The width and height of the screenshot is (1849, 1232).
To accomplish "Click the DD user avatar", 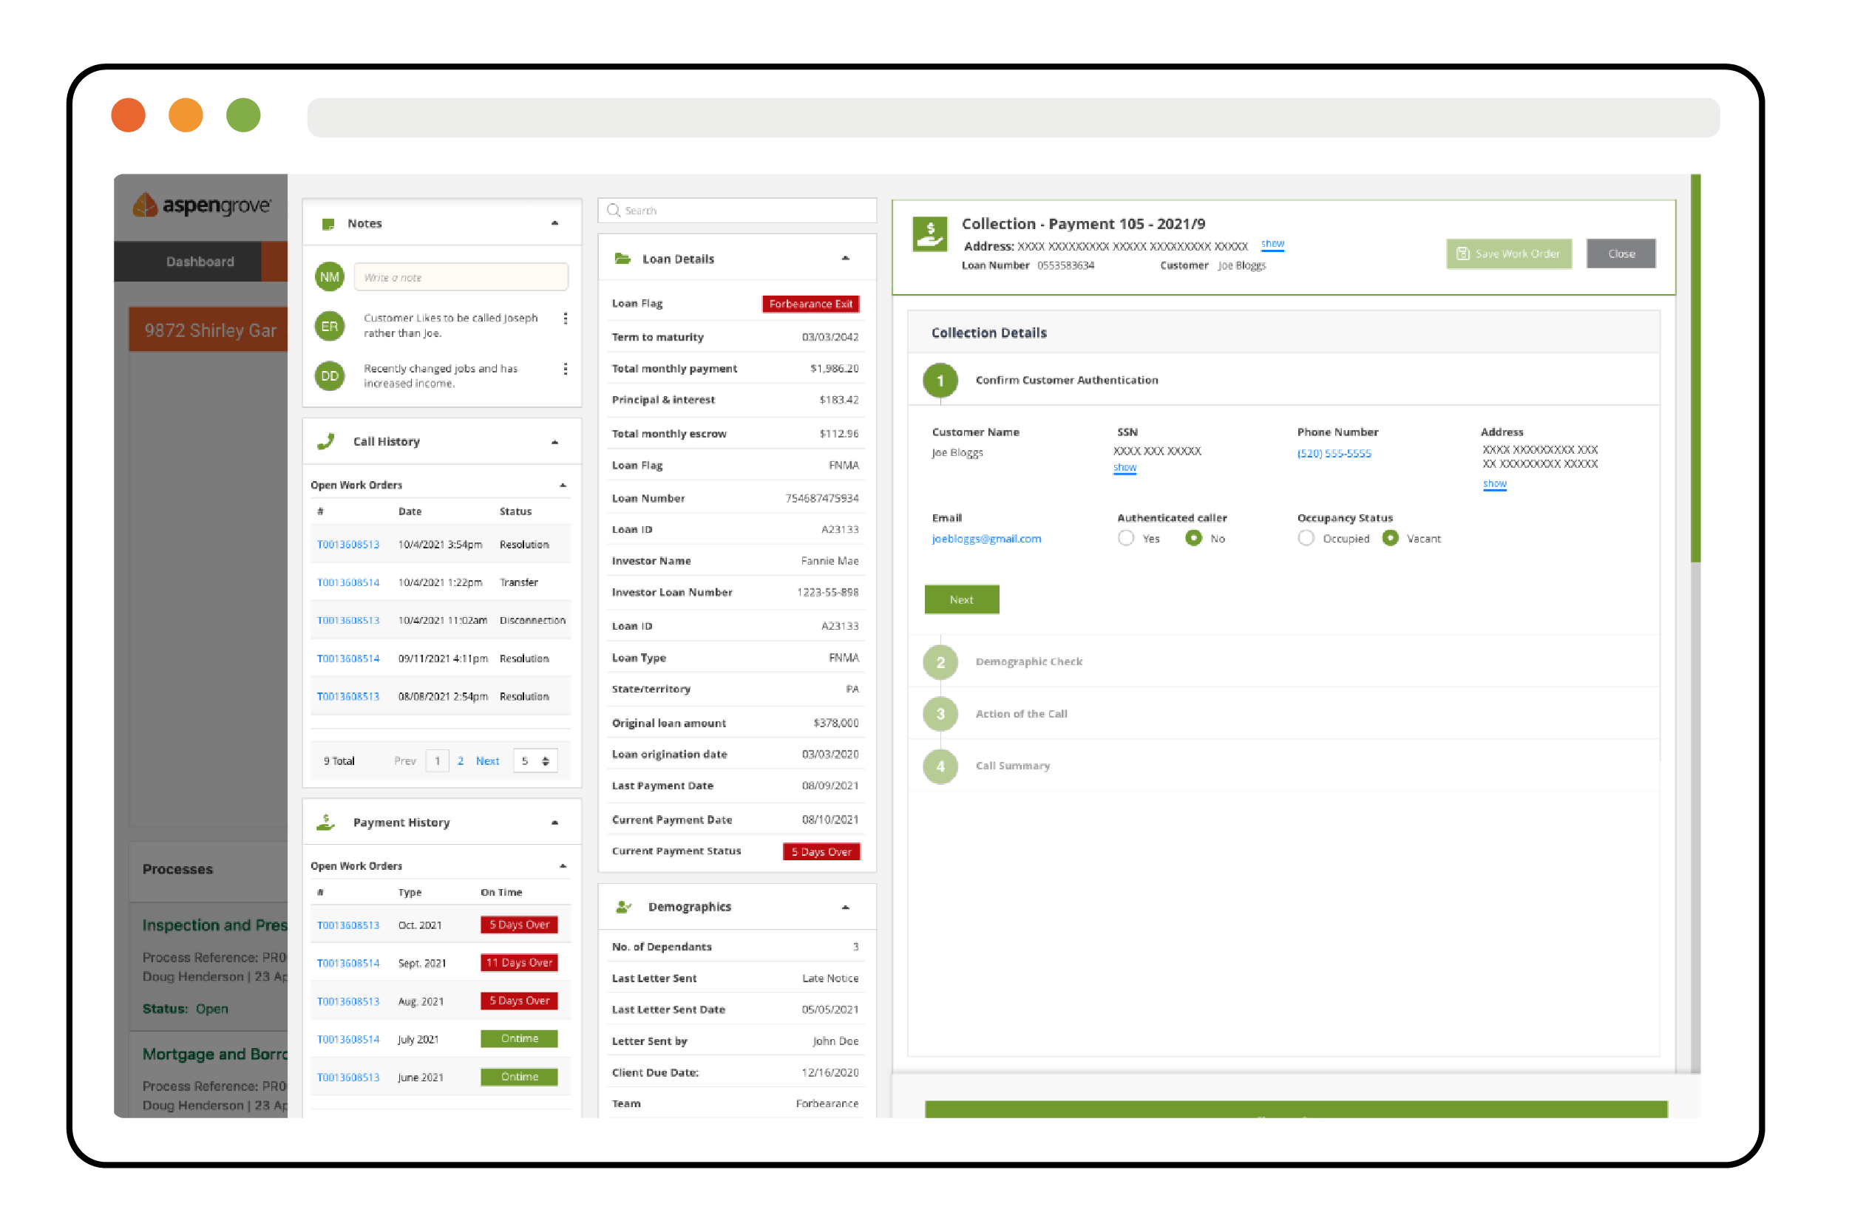I will (x=329, y=376).
